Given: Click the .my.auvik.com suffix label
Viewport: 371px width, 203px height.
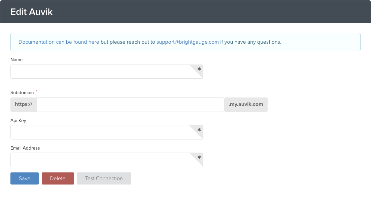Looking at the screenshot, I should [x=246, y=105].
